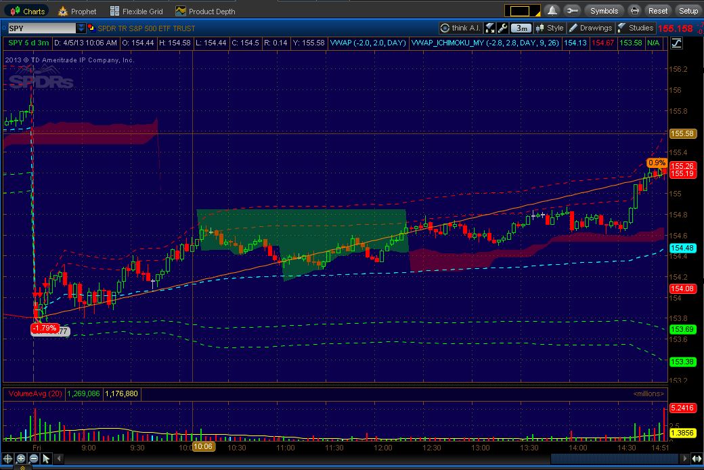The height and width of the screenshot is (470, 704).
Task: Click the Symbols button
Action: 604,11
